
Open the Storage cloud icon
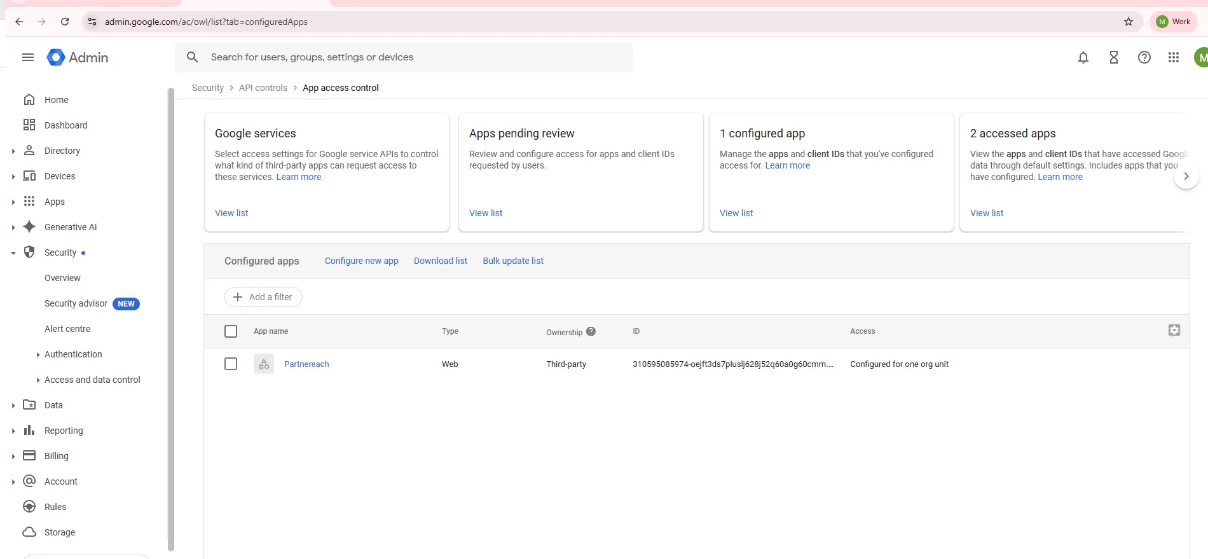pos(29,532)
